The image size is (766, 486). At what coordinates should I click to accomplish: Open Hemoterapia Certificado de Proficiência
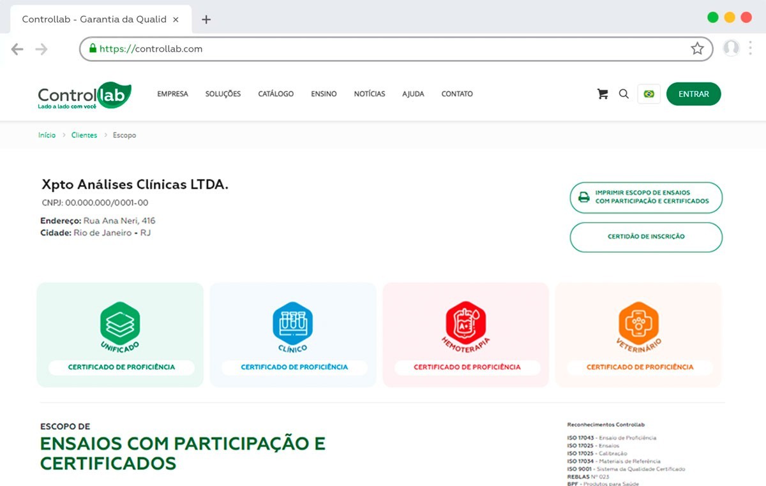[x=467, y=367]
